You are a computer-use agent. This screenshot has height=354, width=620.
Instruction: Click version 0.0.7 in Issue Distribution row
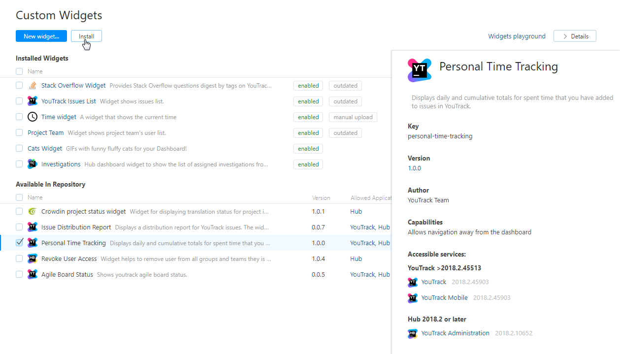(318, 227)
